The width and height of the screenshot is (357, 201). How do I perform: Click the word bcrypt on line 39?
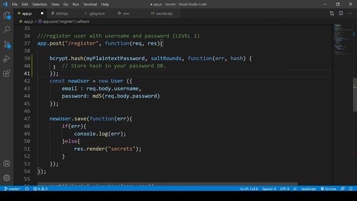(59, 58)
